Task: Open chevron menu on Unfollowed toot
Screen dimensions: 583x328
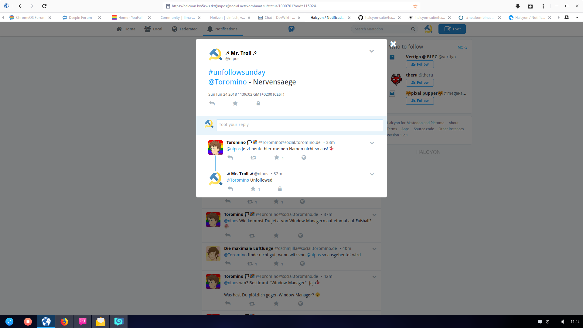Action: pos(372,174)
